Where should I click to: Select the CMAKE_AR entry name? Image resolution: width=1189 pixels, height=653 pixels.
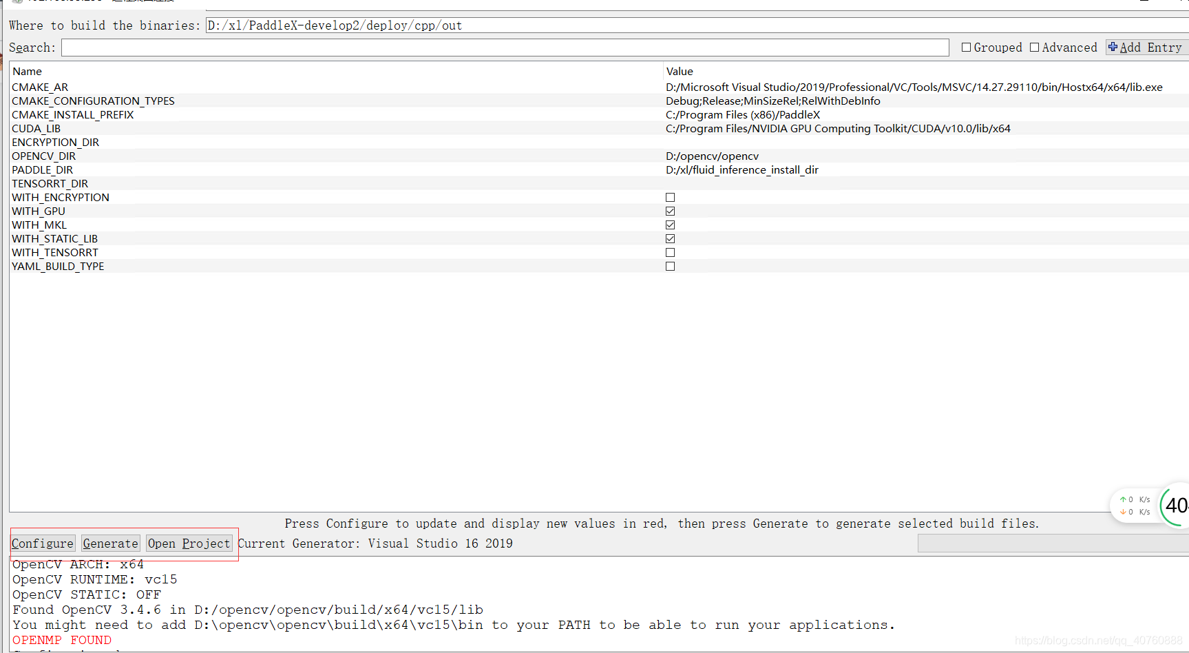(x=40, y=87)
